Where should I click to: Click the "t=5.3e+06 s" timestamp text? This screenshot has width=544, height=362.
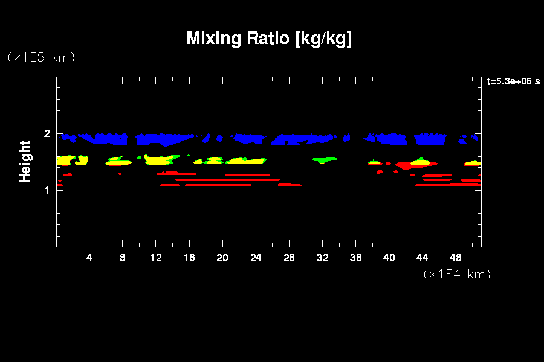(x=513, y=81)
